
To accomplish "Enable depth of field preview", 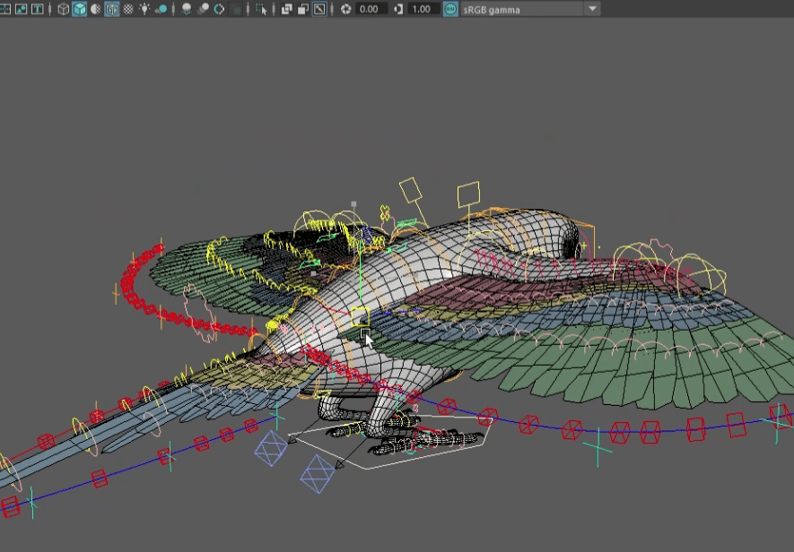I will click(x=234, y=9).
